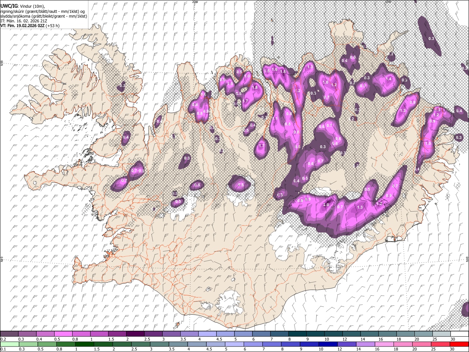Click the upper legend swatch between 0.2 and 0.3
469x352 pixels.
[10, 334]
